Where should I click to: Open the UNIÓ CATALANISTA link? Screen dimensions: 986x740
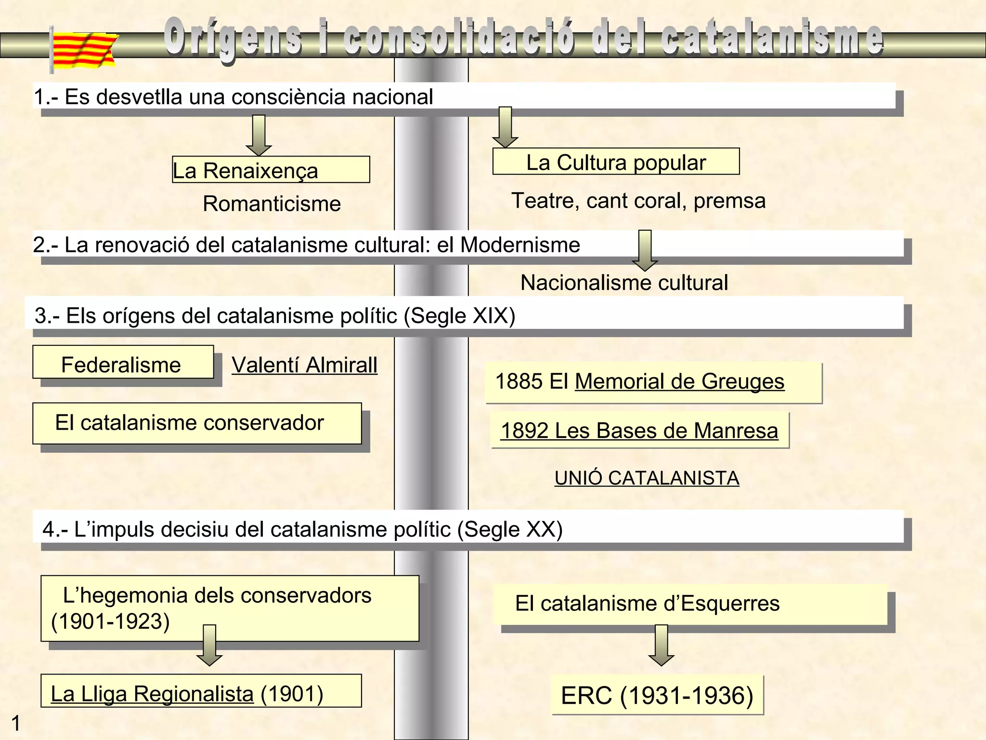coord(647,478)
